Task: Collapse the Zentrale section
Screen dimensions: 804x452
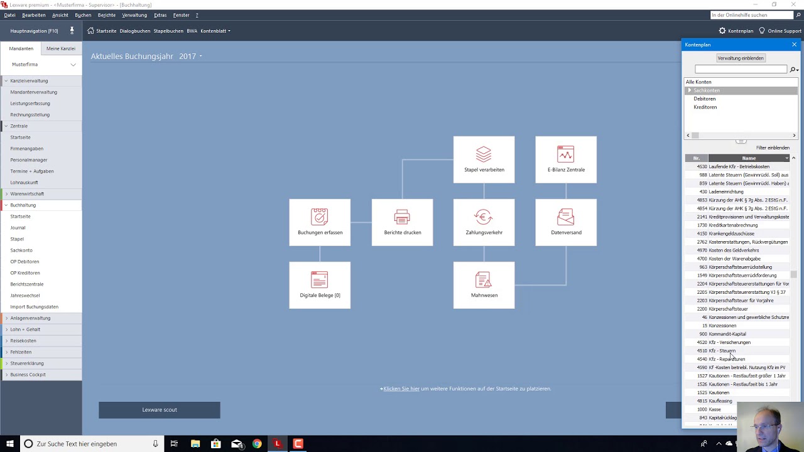Action: coord(6,126)
